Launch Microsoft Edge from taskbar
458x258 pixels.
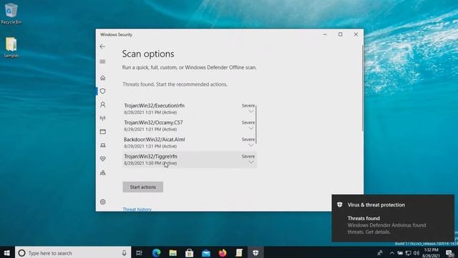pos(156,253)
